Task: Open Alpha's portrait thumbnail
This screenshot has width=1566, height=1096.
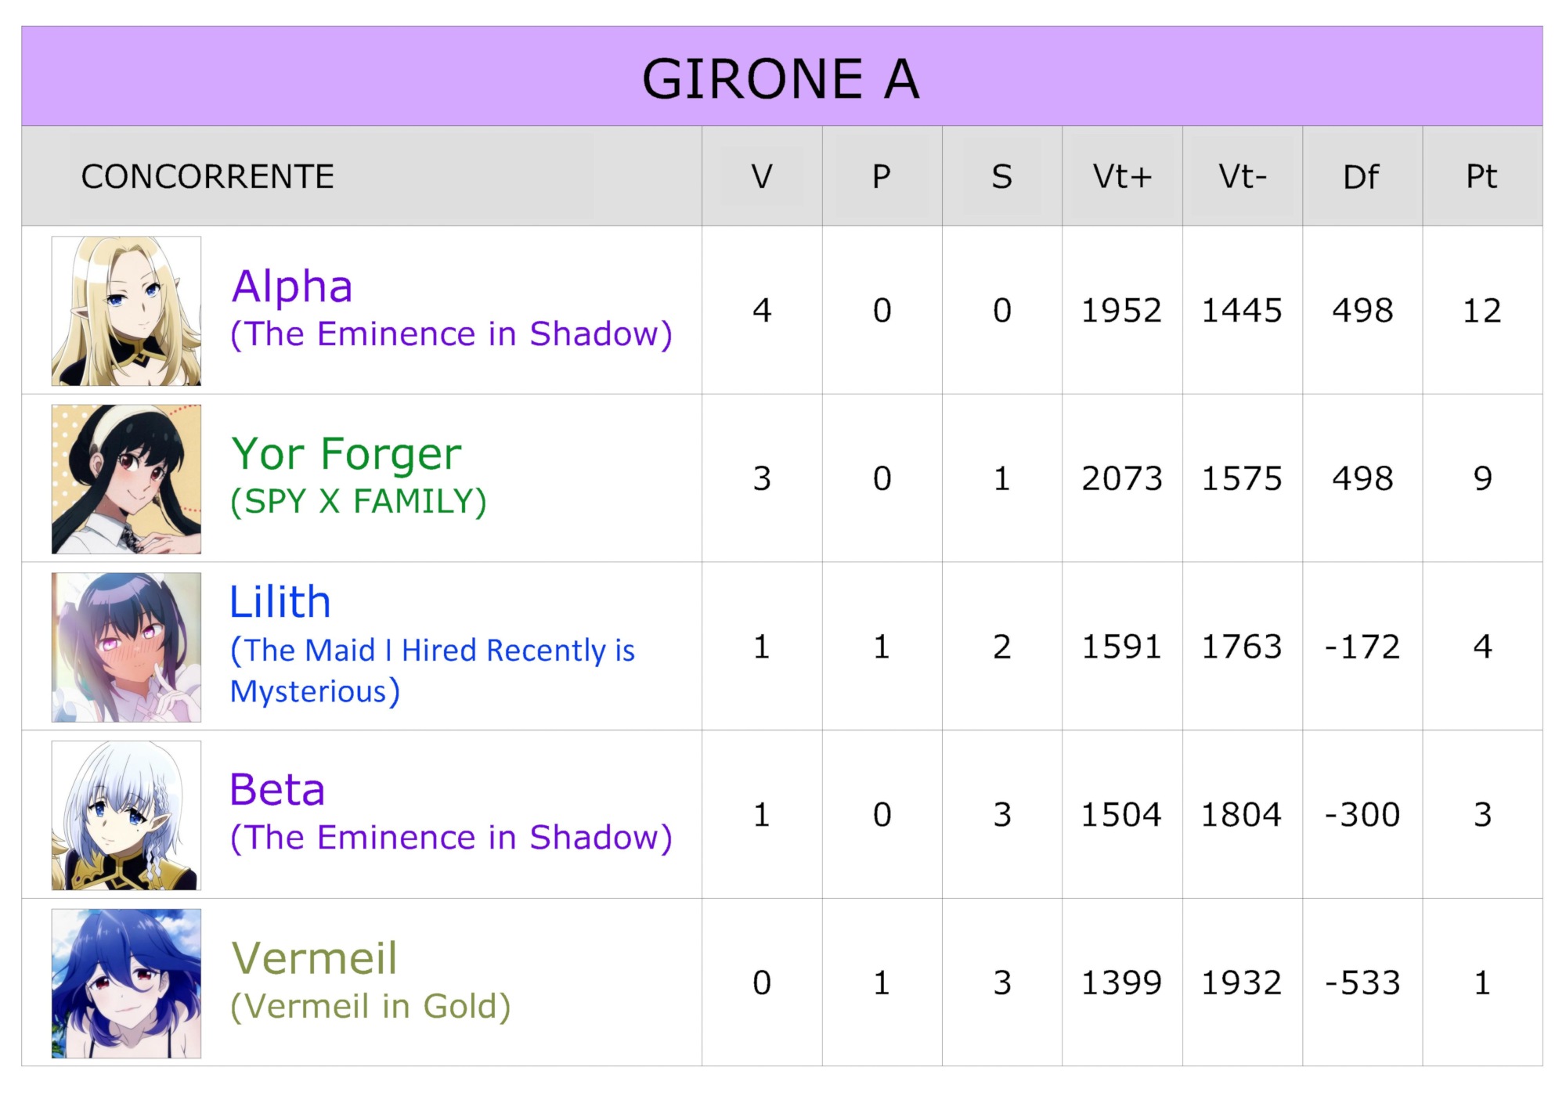Action: tap(126, 311)
